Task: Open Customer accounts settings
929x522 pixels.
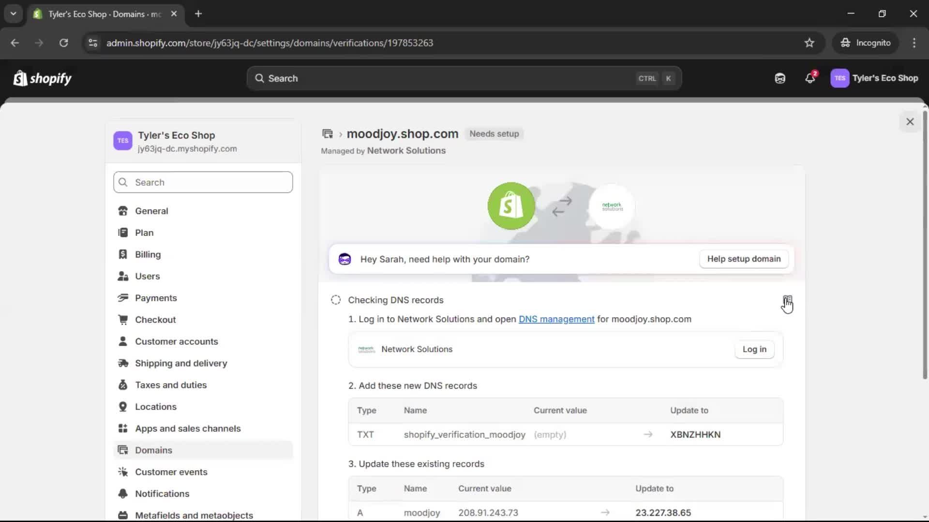Action: click(x=177, y=341)
